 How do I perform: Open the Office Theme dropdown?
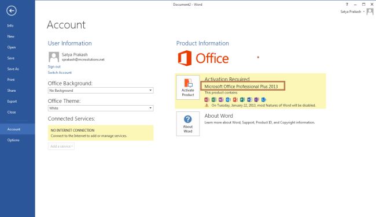[101, 108]
